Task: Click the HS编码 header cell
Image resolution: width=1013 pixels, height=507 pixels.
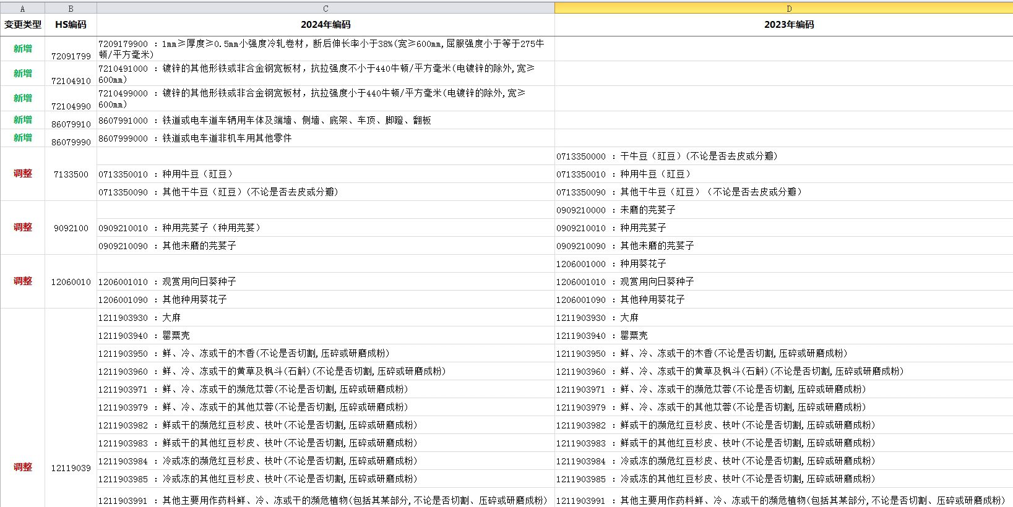Action: point(71,25)
